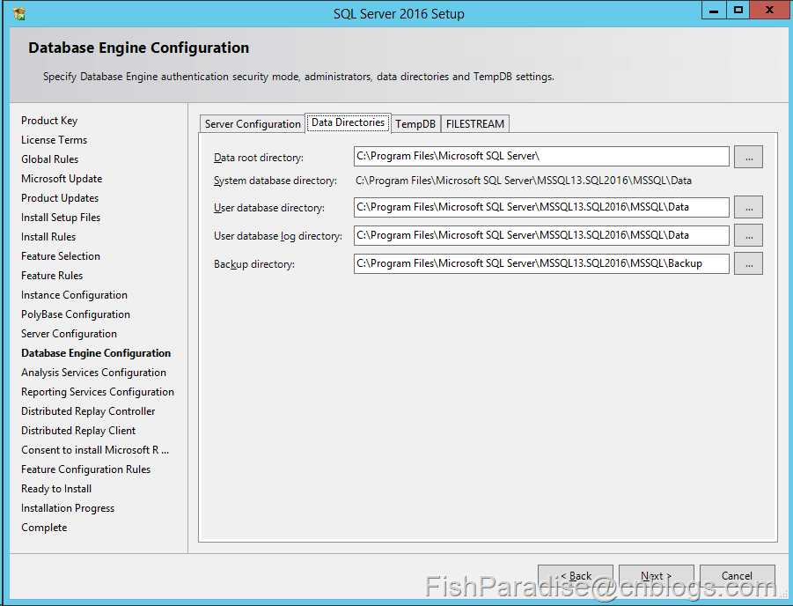The height and width of the screenshot is (606, 793).
Task: Click the Consent to install Microsoft R step
Action: [x=95, y=450]
